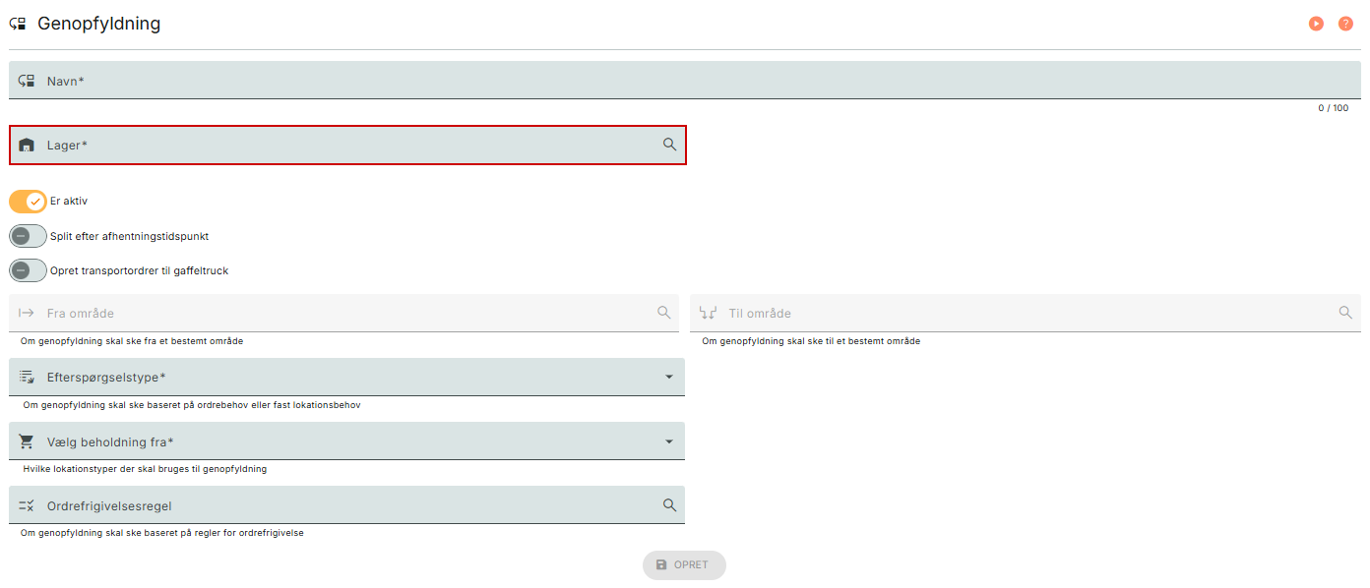Image resolution: width=1370 pixels, height=588 pixels.
Task: Click the icon in the Navn field
Action: [27, 81]
